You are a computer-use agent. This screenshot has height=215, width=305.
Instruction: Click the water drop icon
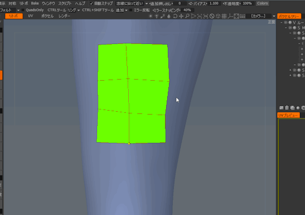(x=169, y=16)
